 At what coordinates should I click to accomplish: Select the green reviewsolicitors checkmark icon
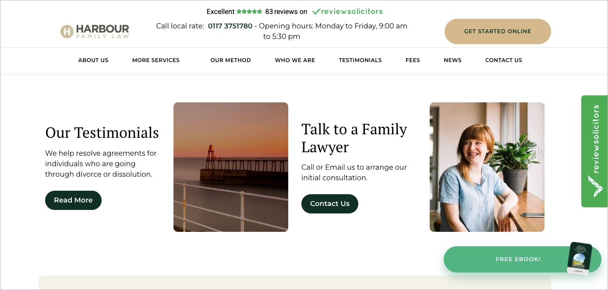click(x=316, y=11)
